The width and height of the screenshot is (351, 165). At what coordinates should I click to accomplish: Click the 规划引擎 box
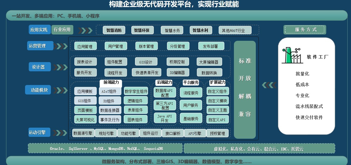click(106, 133)
